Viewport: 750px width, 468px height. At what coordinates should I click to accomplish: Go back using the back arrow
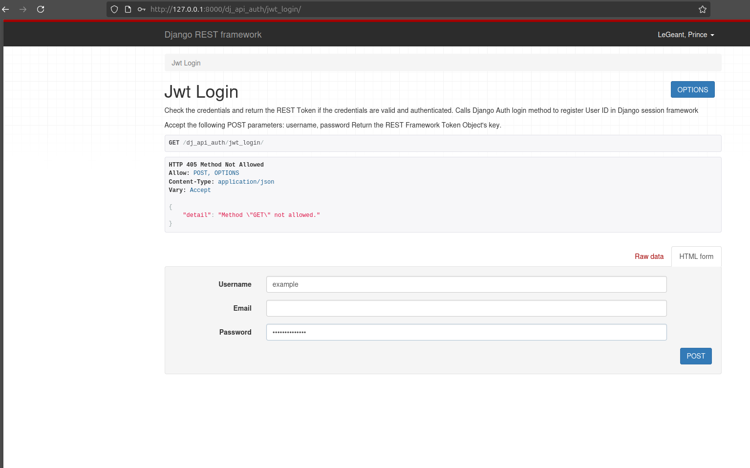(x=6, y=9)
